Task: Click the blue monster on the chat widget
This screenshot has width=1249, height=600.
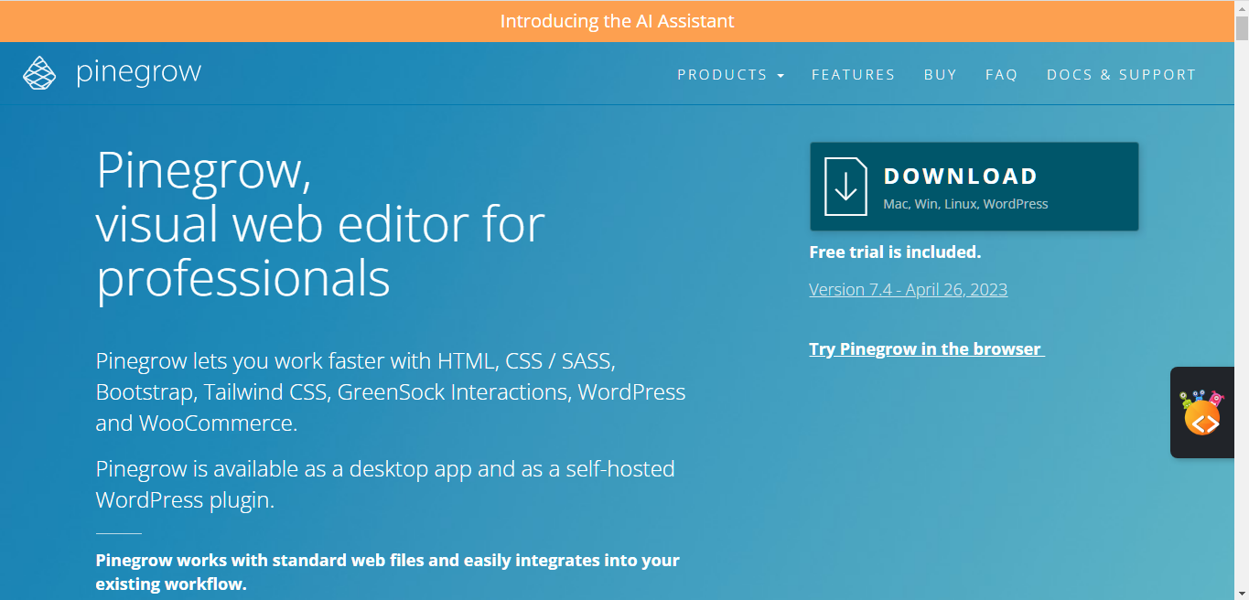Action: pyautogui.click(x=1199, y=395)
